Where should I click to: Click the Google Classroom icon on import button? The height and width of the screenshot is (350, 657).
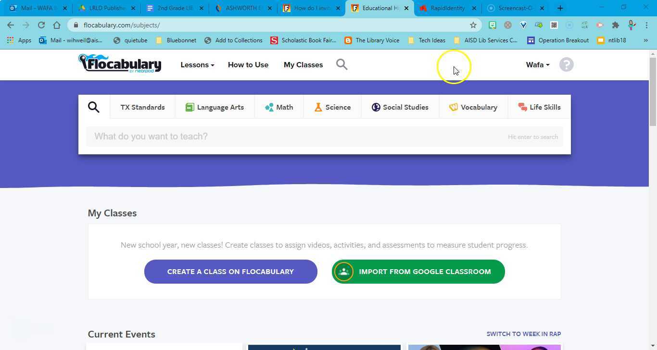coord(343,271)
